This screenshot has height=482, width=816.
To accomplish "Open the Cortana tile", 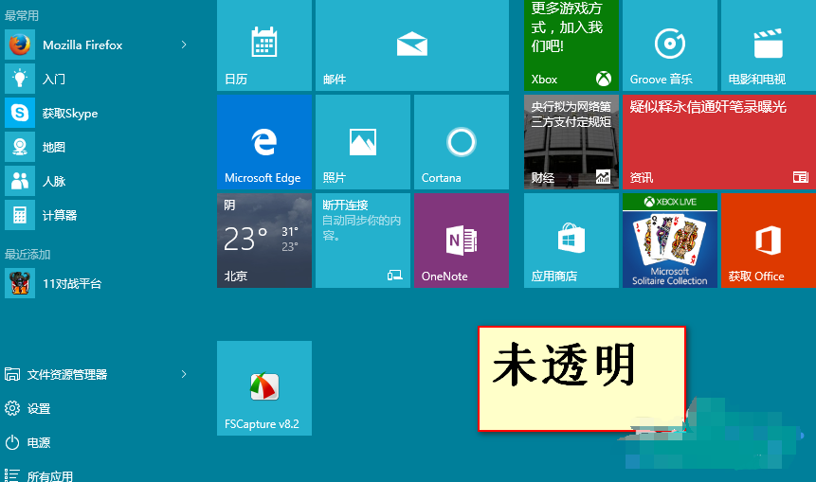I will coord(461,142).
